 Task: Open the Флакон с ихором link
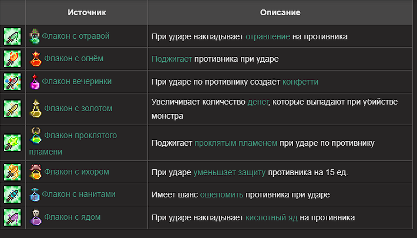point(76,172)
